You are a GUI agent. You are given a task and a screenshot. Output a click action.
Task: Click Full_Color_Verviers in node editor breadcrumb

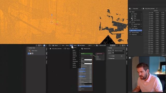coord(57,49)
